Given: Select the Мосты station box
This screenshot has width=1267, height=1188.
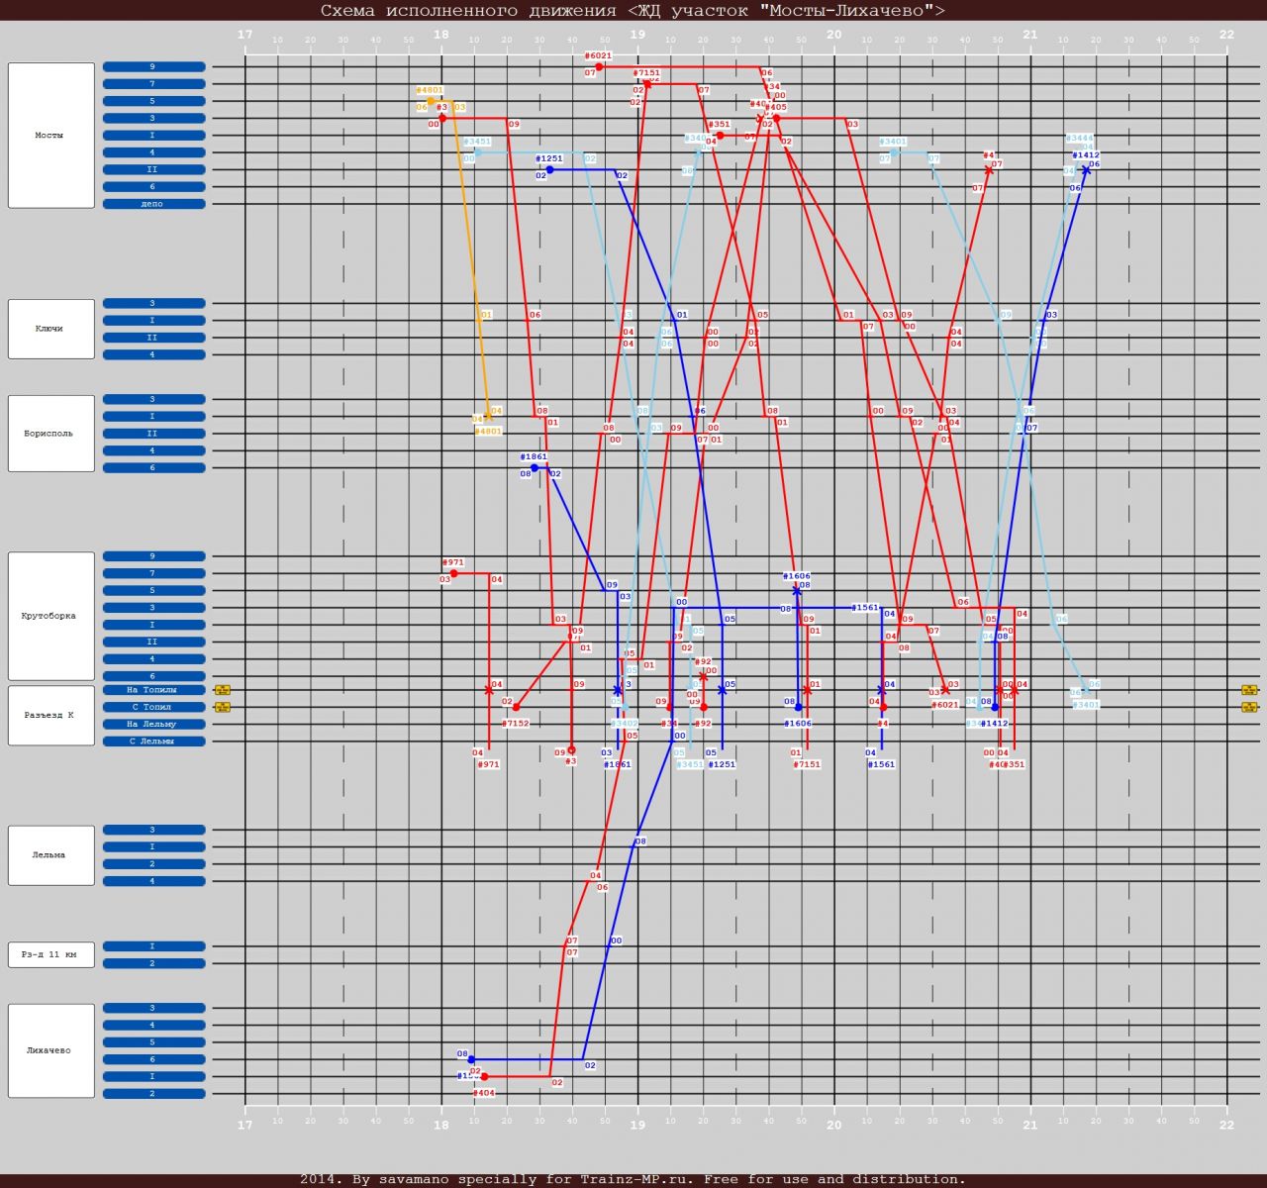Looking at the screenshot, I should (x=51, y=136).
